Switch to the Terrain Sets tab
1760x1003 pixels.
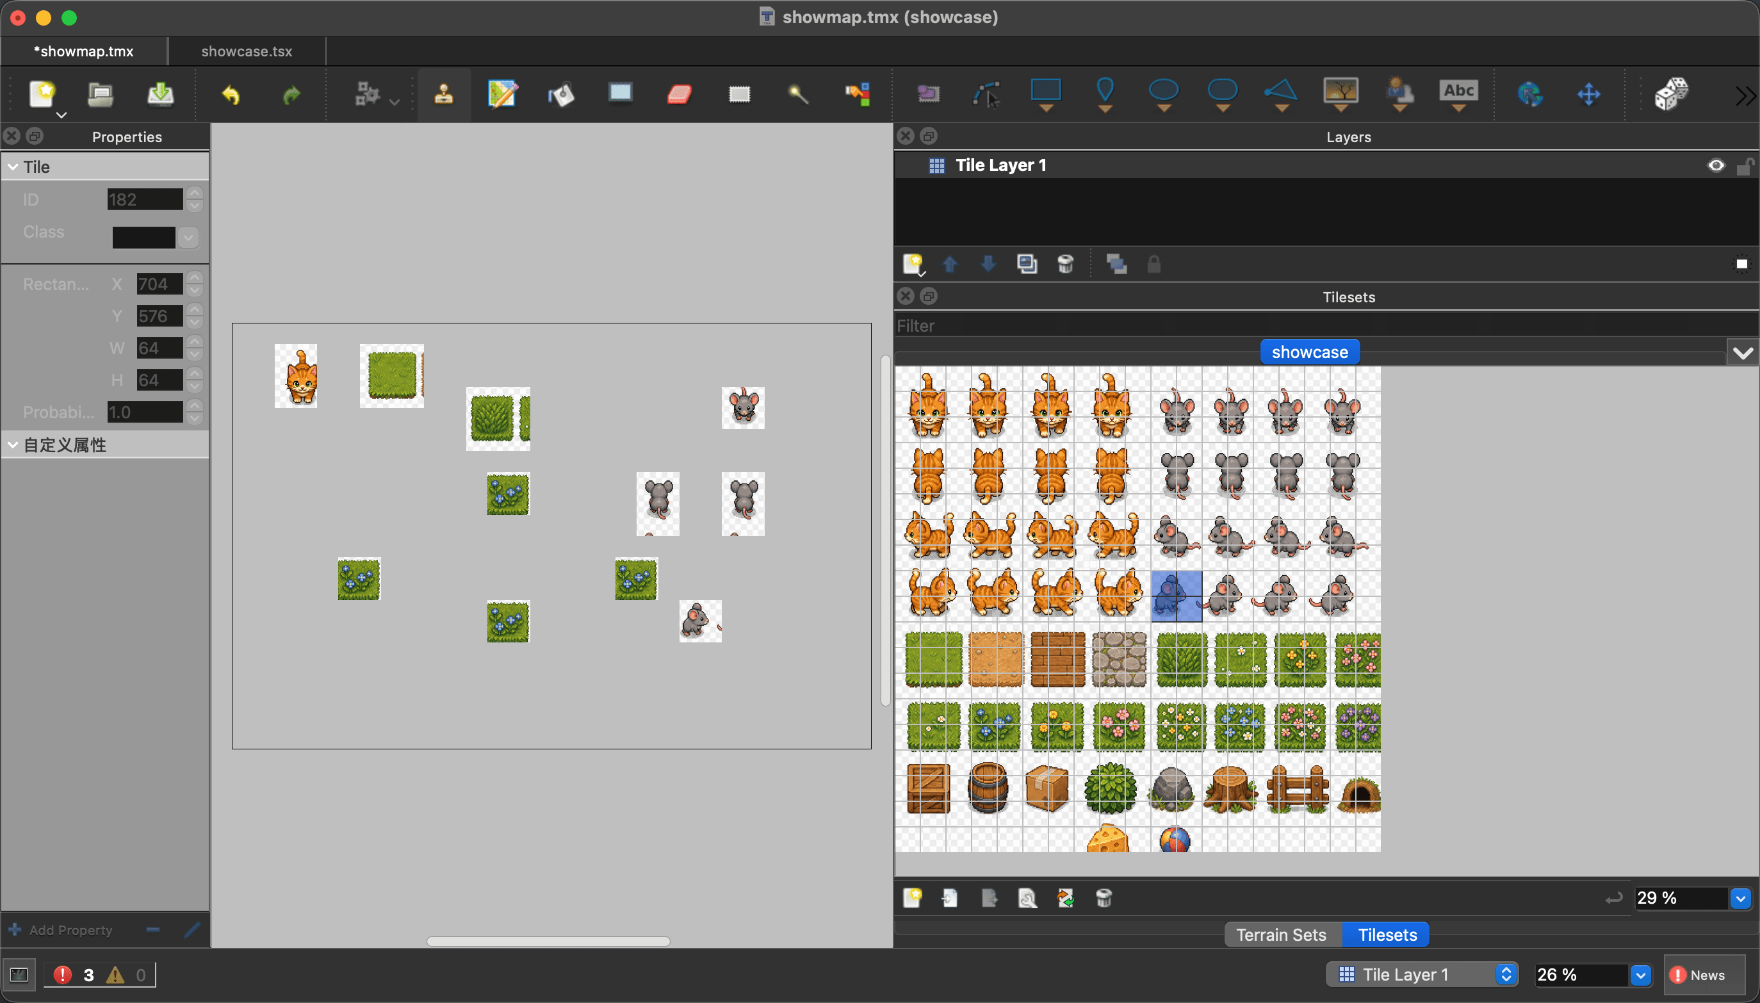(x=1282, y=935)
